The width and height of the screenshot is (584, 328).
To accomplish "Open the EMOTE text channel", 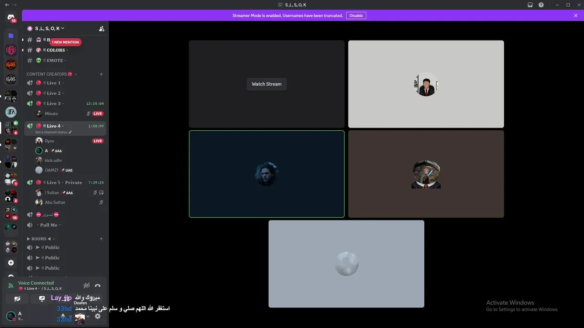I will coord(64,60).
